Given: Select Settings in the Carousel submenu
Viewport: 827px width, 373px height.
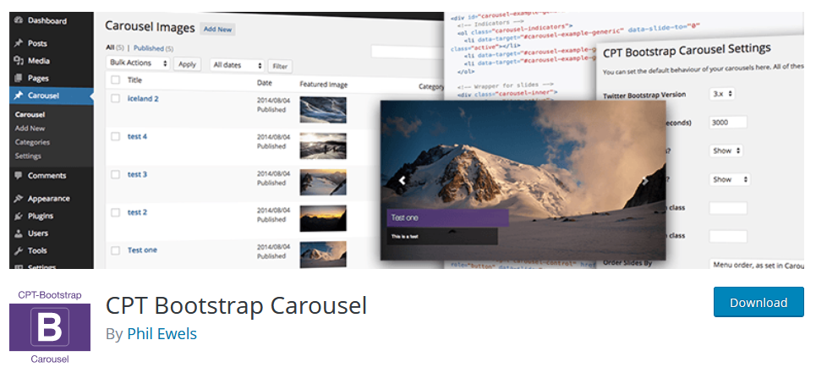Looking at the screenshot, I should 28,156.
